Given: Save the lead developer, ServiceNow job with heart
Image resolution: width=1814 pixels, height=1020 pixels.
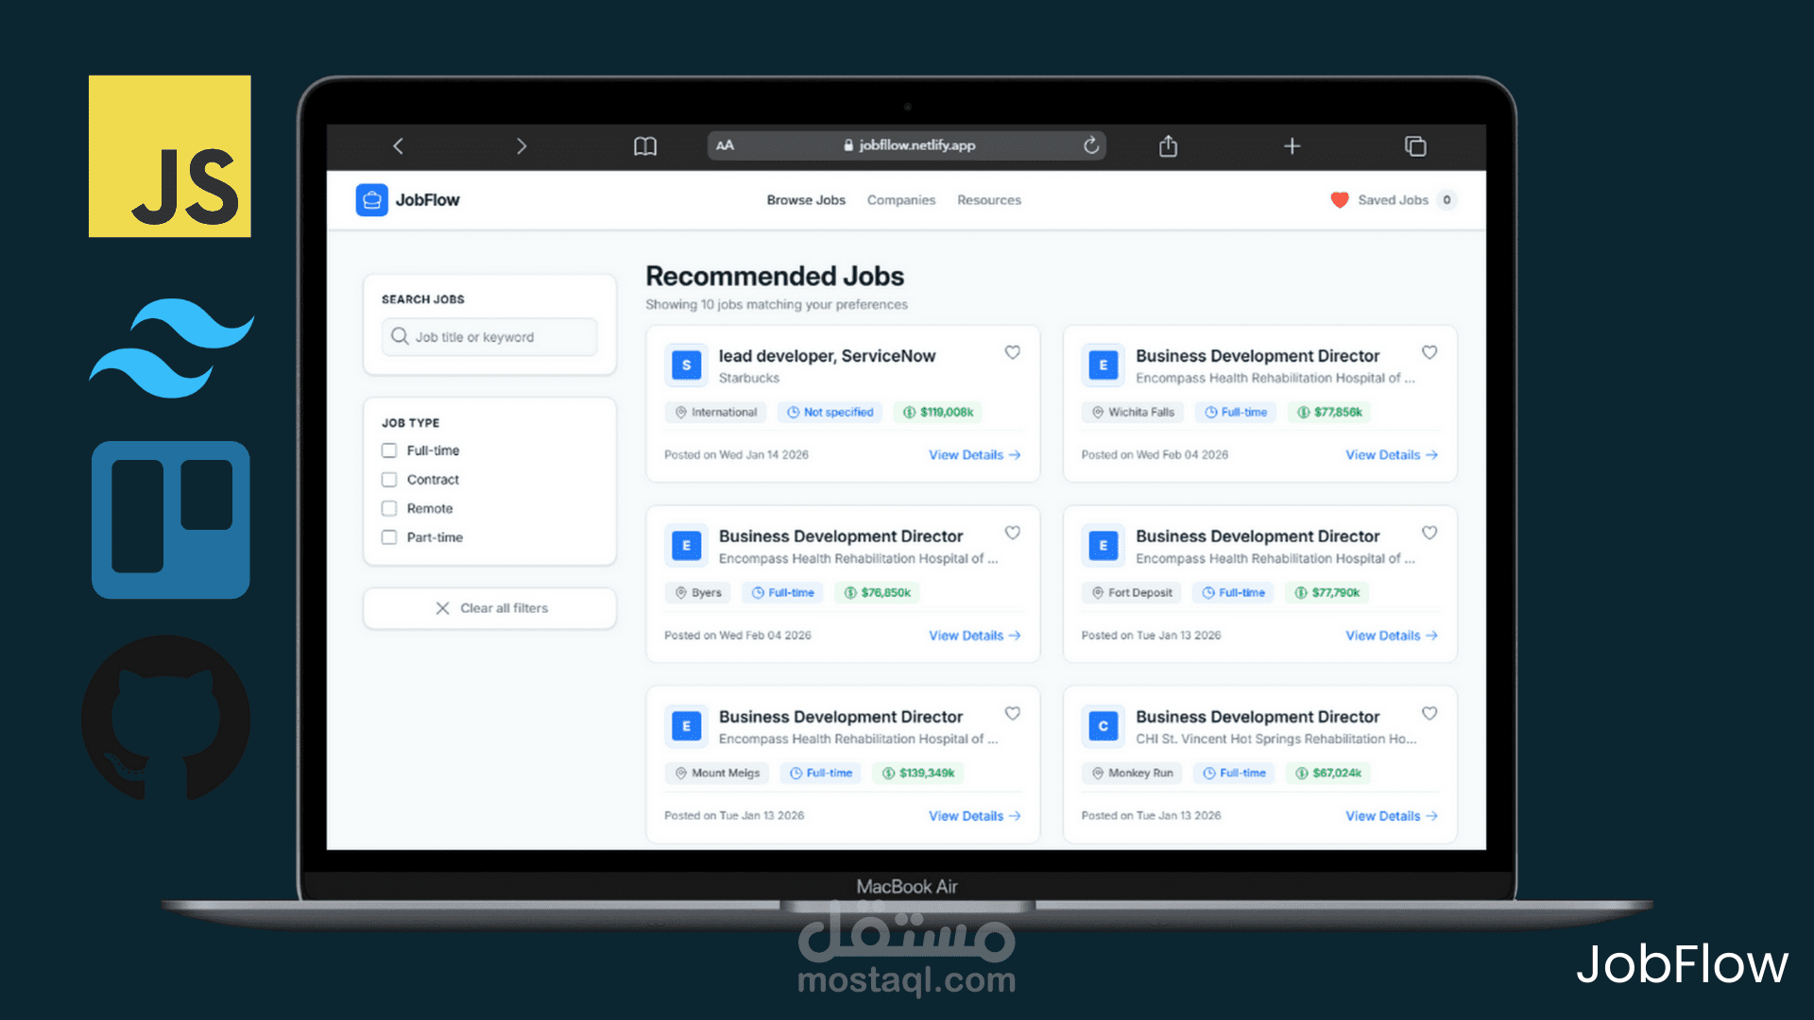Looking at the screenshot, I should click(1012, 352).
